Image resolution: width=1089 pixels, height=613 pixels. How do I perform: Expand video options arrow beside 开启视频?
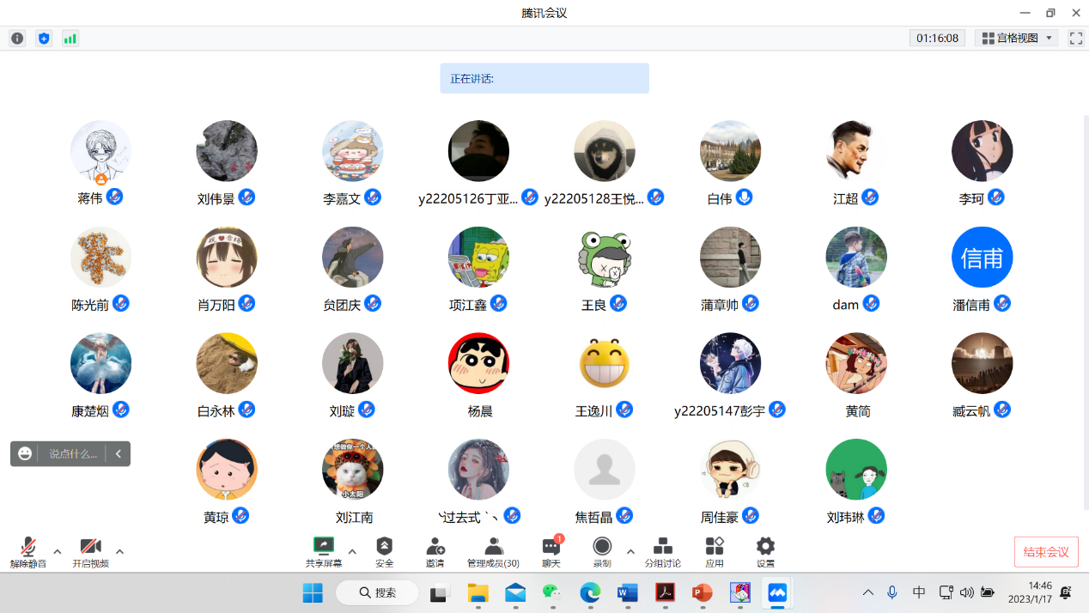coord(119,551)
